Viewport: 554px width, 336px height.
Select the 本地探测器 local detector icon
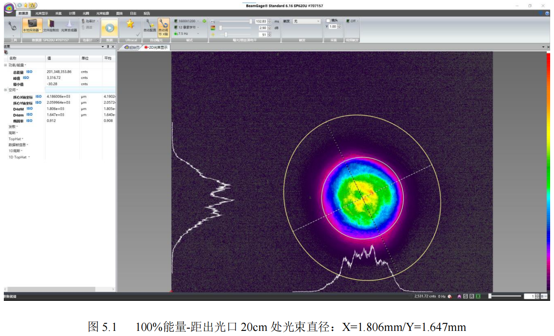(32, 25)
